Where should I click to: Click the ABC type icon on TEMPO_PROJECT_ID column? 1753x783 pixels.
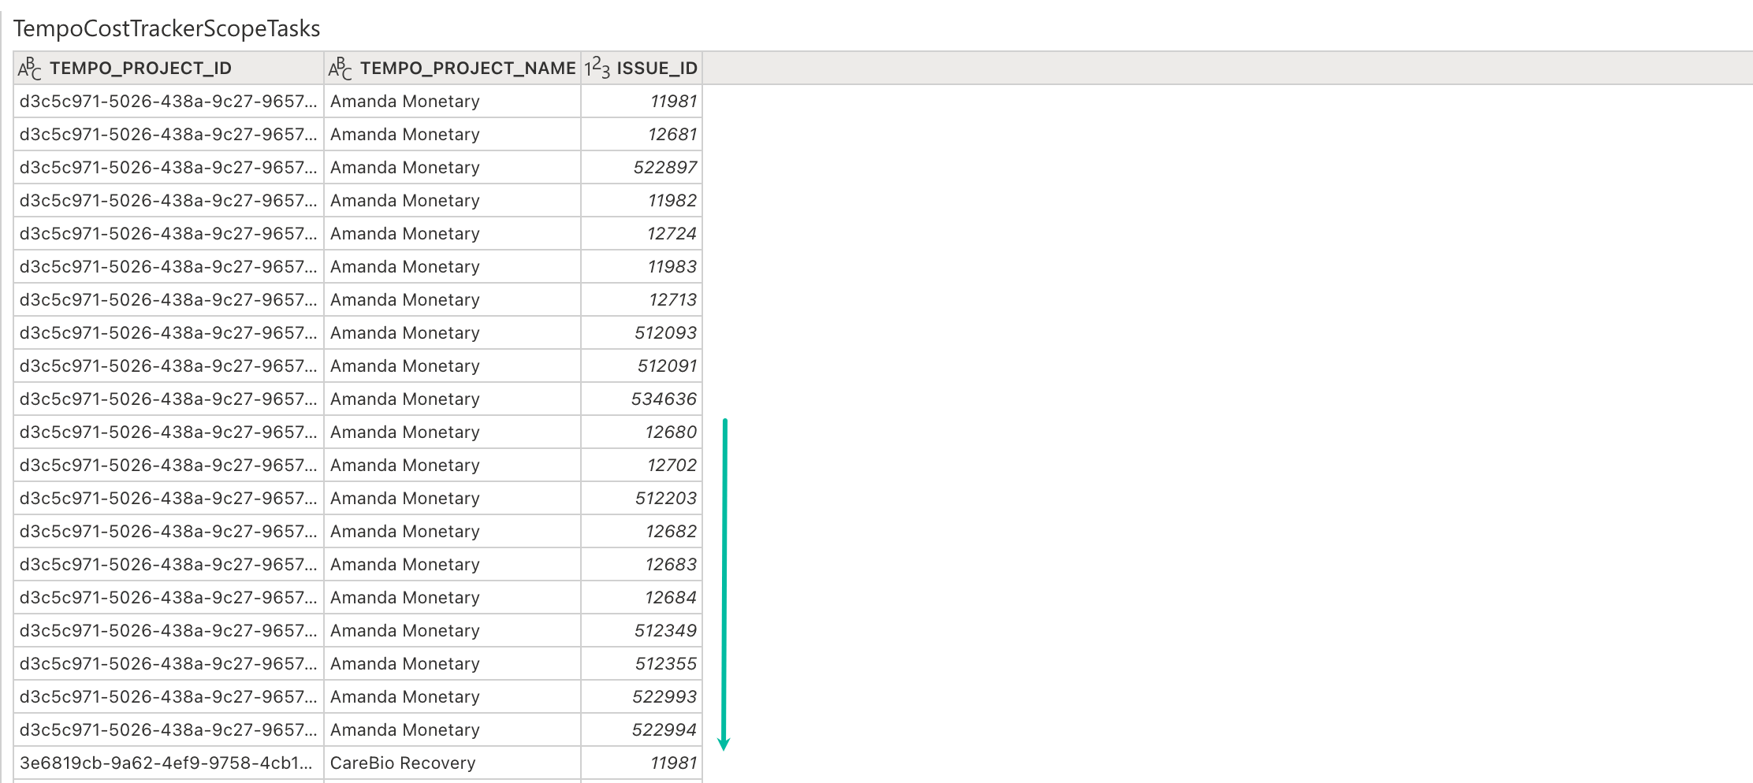pyautogui.click(x=29, y=68)
